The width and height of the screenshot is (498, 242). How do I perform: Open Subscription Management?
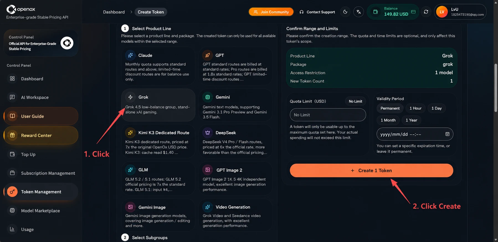pyautogui.click(x=41, y=173)
